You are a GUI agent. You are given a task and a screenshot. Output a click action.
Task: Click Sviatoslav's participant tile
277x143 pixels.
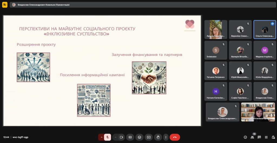216,50
